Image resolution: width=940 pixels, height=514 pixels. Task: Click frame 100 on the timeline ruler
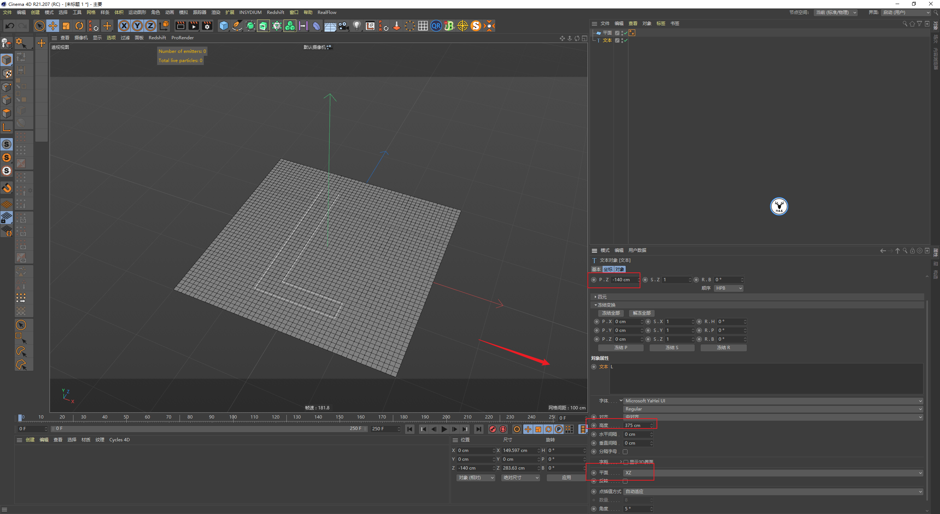click(x=233, y=417)
